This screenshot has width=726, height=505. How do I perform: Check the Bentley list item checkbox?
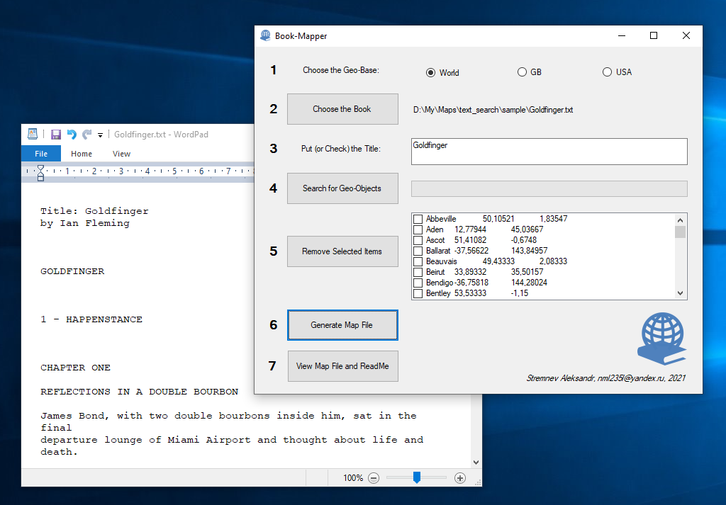tap(418, 294)
